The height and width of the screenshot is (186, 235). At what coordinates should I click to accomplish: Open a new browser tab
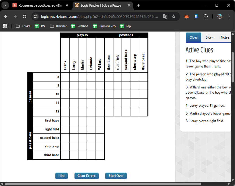pos(138,5)
